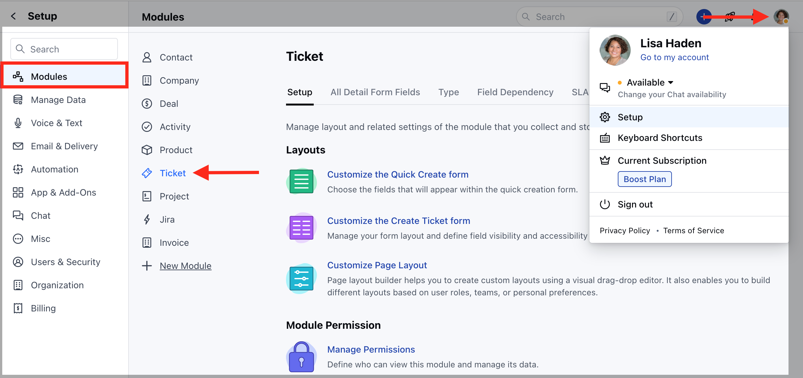Click the Boost Plan button

point(644,179)
